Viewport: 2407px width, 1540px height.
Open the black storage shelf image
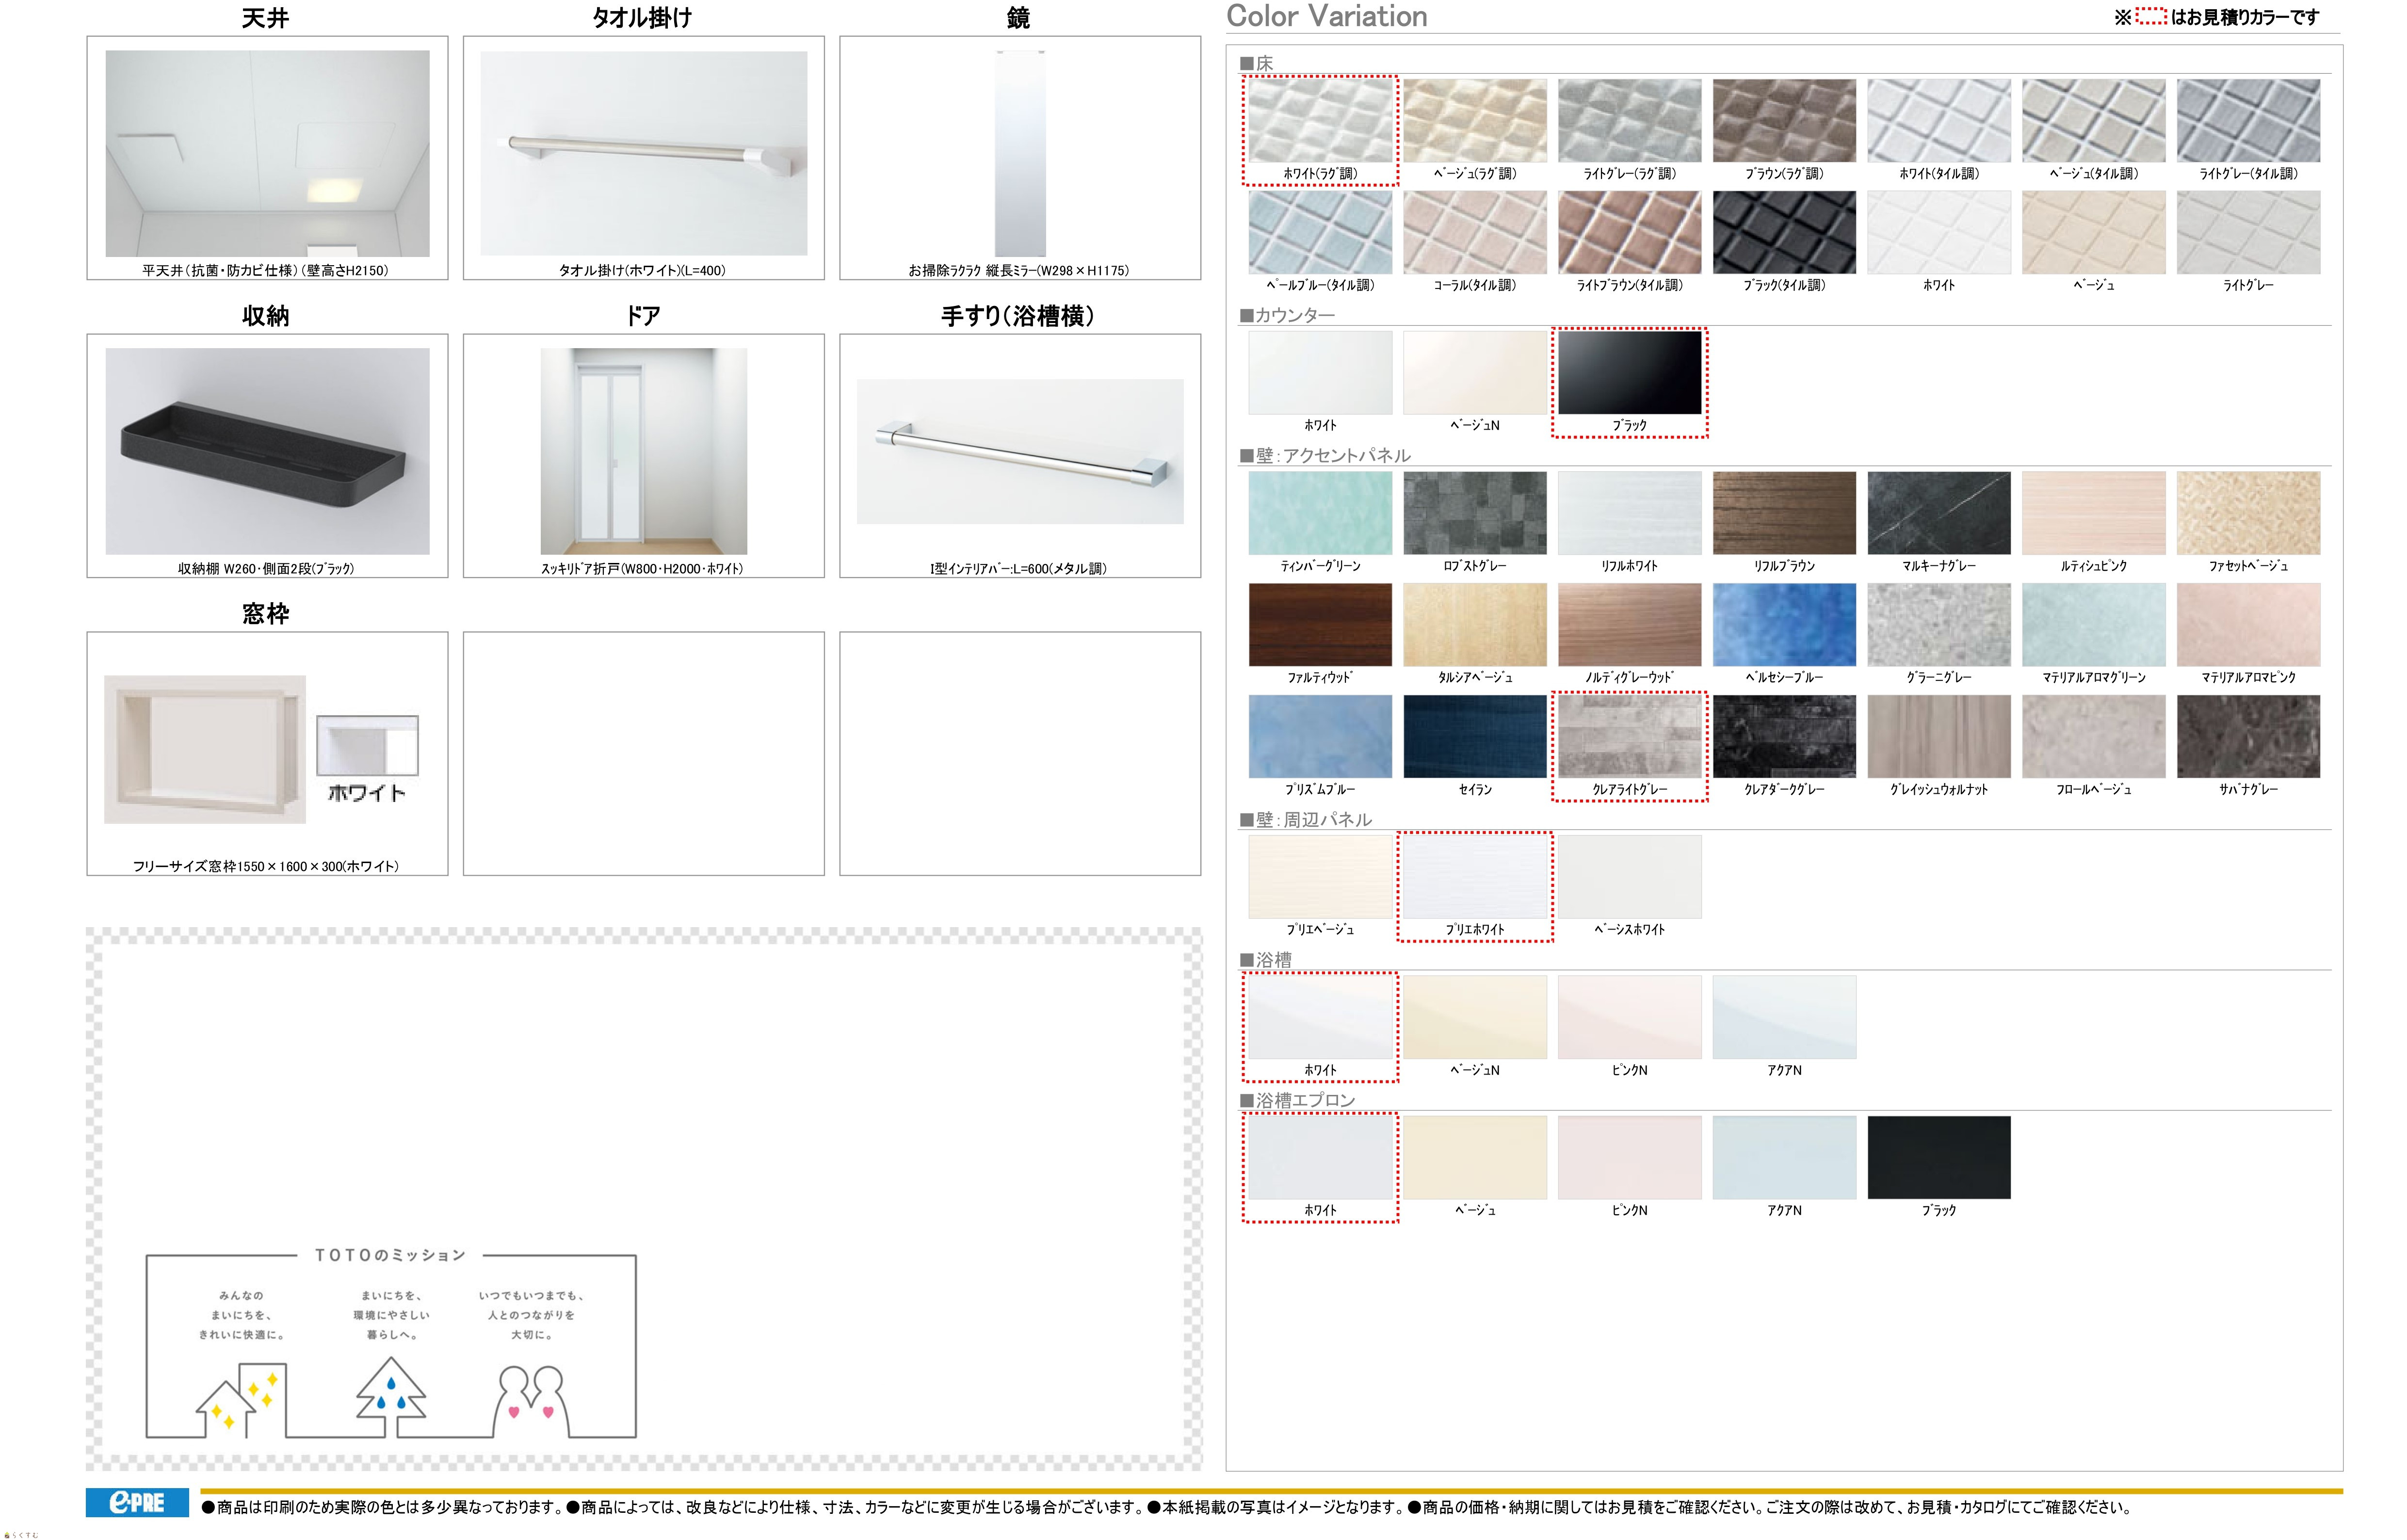tap(267, 451)
